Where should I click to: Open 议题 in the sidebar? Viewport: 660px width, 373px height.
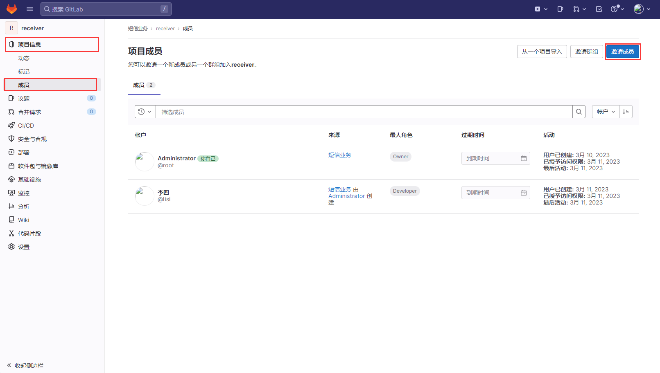pyautogui.click(x=24, y=99)
